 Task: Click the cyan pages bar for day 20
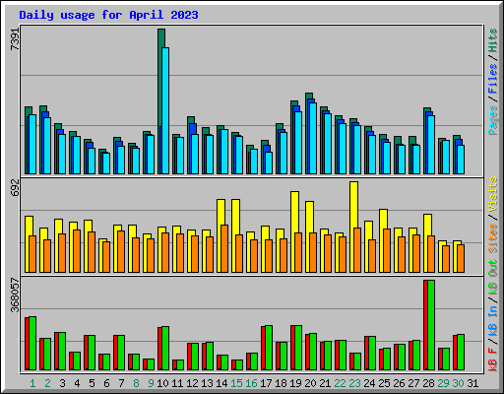tap(313, 138)
